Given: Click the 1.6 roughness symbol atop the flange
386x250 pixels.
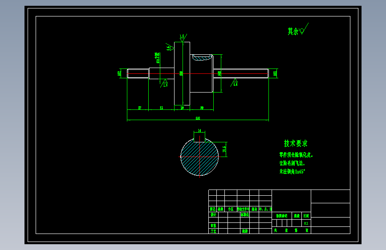Looking at the screenshot, I should tap(183, 38).
